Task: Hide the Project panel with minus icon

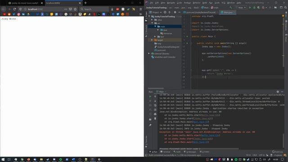Action: click(x=179, y=12)
